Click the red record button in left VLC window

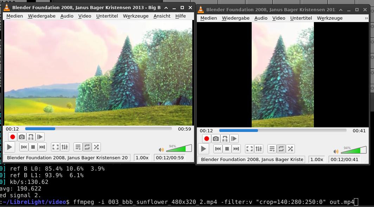[13, 137]
